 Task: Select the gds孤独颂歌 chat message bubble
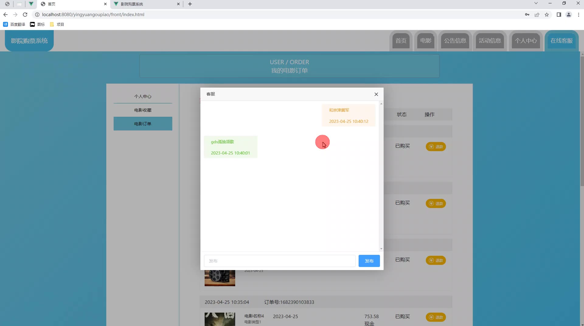[x=231, y=147]
